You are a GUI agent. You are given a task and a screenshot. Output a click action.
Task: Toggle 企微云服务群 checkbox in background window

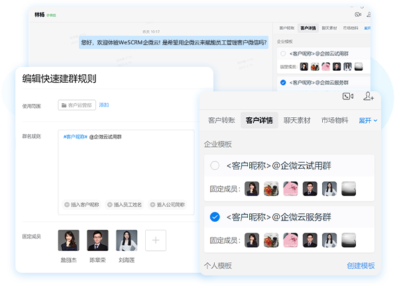pyautogui.click(x=283, y=83)
